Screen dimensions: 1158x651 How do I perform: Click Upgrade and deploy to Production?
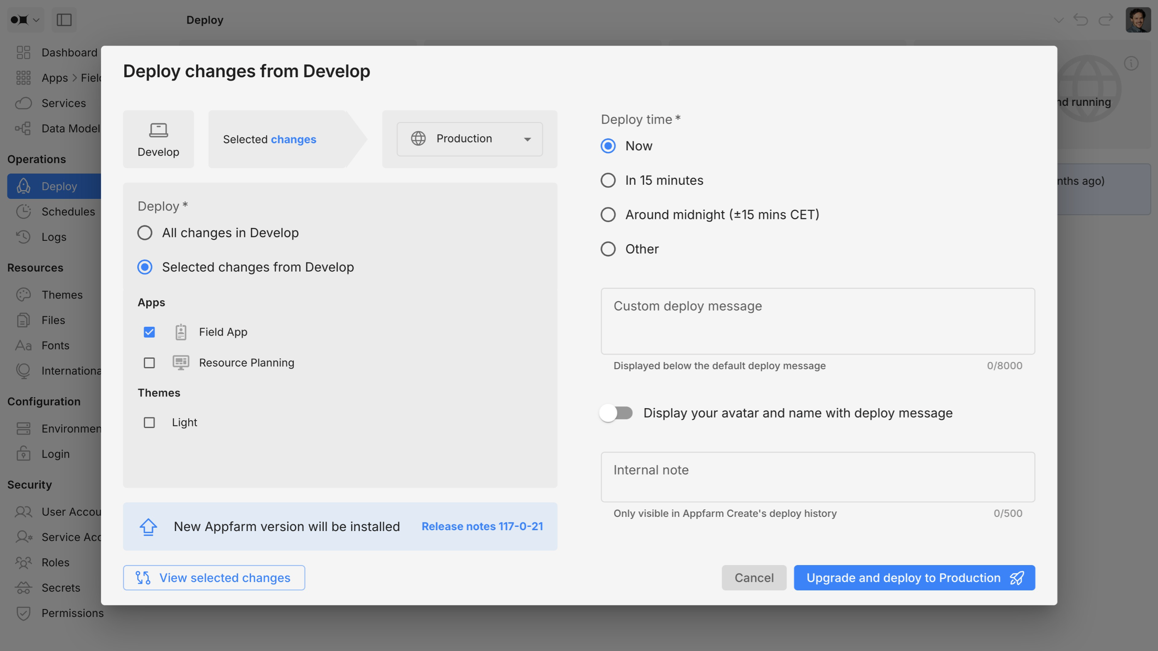click(914, 578)
